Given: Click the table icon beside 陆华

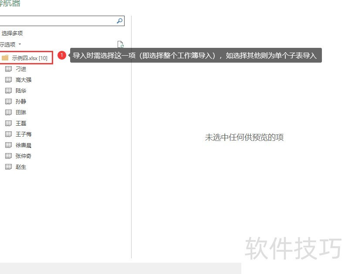Looking at the screenshot, I should [x=8, y=90].
